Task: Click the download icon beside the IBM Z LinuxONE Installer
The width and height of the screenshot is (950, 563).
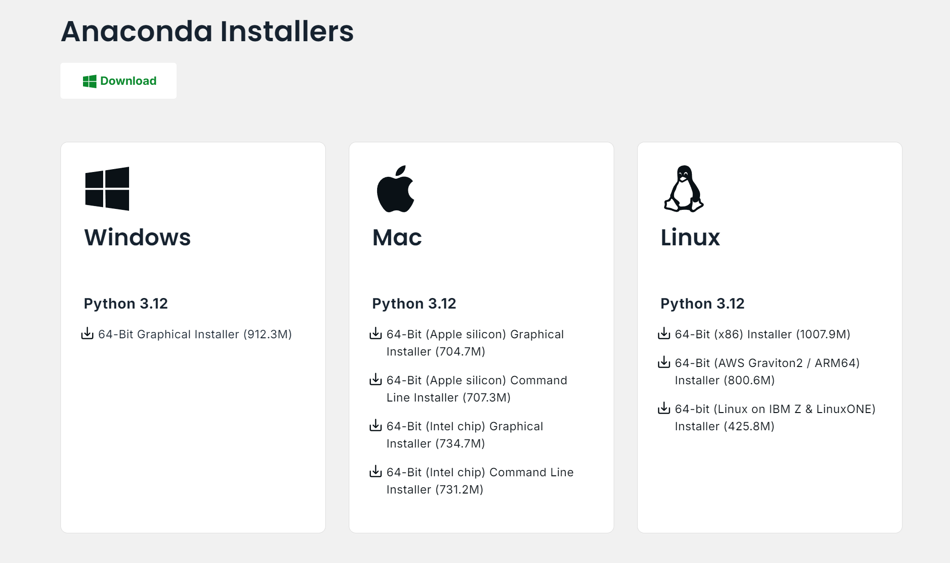Action: coord(664,408)
